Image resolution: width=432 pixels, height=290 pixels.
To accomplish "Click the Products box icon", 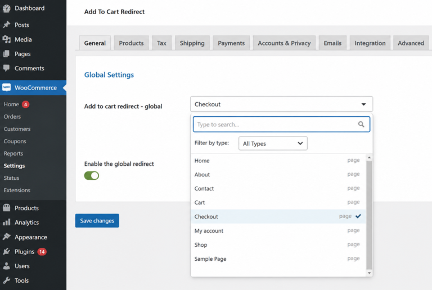I will pyautogui.click(x=6, y=208).
